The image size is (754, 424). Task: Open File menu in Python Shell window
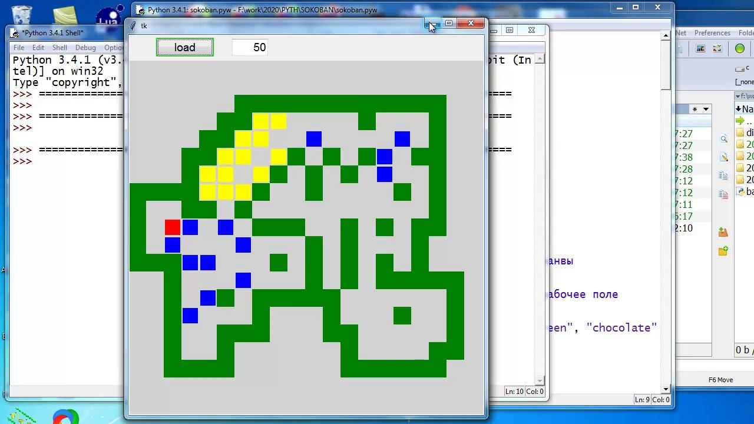point(19,48)
